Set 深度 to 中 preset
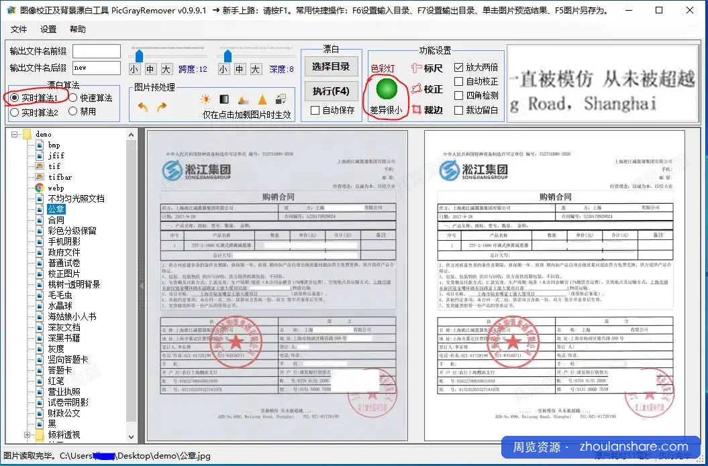Screen dimensions: 708x466 point(240,69)
